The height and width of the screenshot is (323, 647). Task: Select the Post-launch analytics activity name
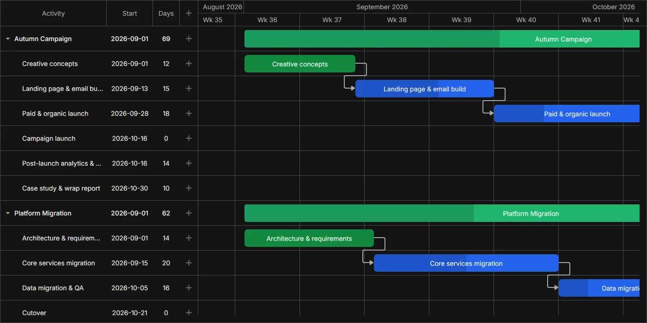[x=62, y=163]
